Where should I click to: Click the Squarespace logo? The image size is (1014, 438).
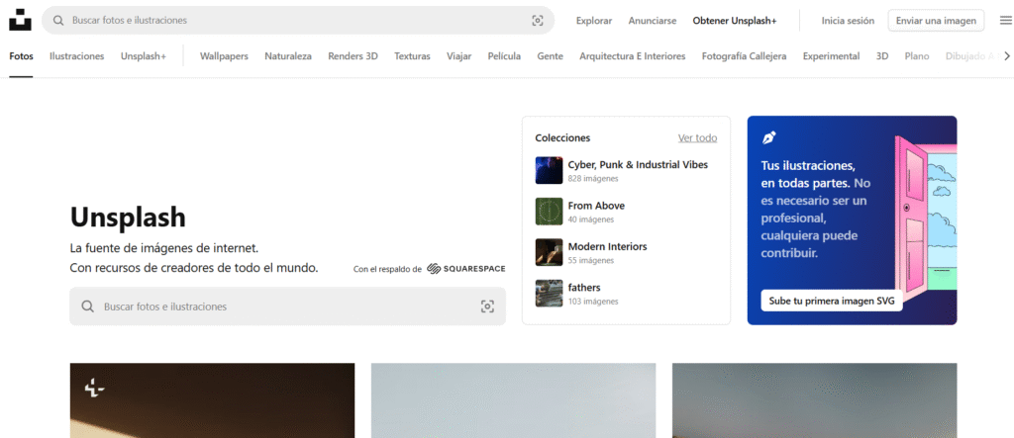(466, 269)
